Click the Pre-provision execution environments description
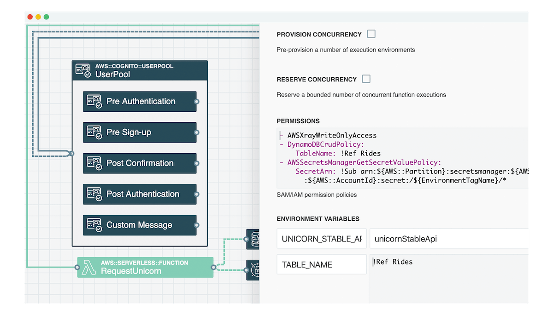The image size is (553, 321). click(346, 50)
